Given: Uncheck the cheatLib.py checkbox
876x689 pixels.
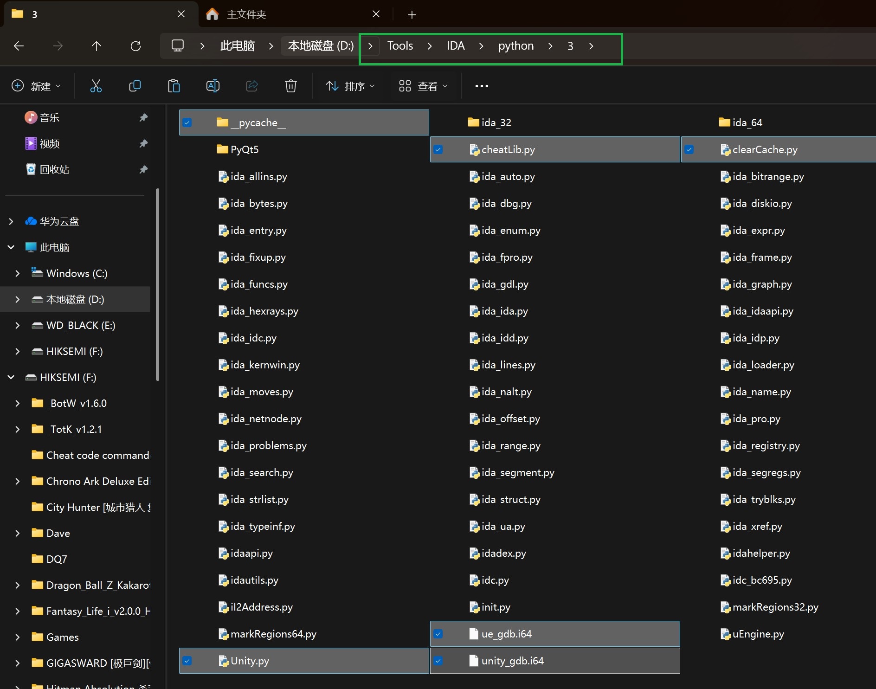Looking at the screenshot, I should point(438,149).
